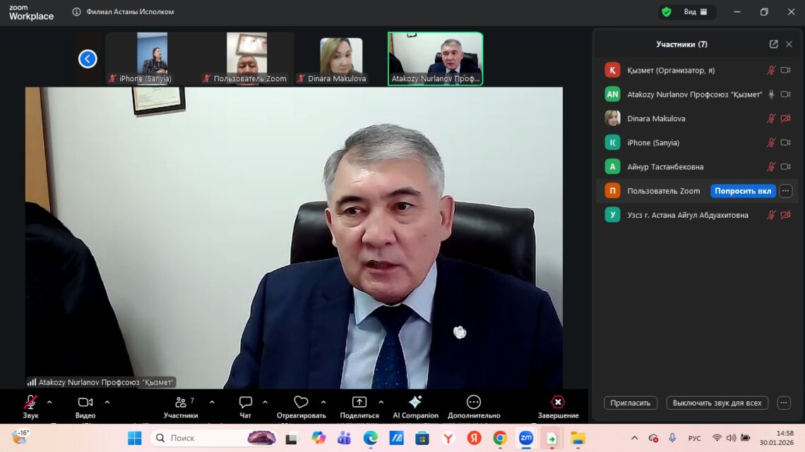
Task: Launch AI Companion from the toolbar
Action: 415,402
